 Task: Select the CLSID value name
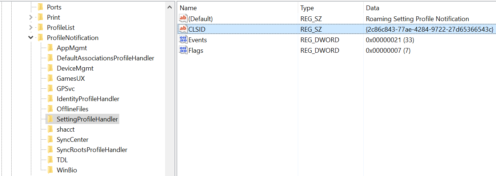[197, 29]
